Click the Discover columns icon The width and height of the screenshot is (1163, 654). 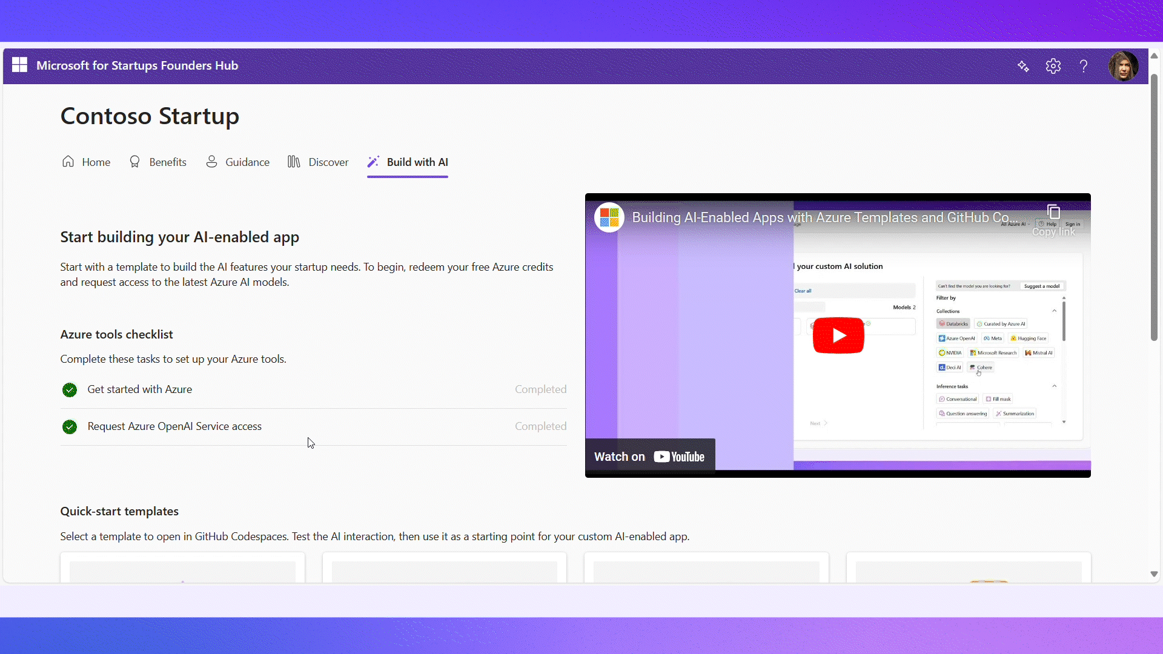(x=293, y=162)
